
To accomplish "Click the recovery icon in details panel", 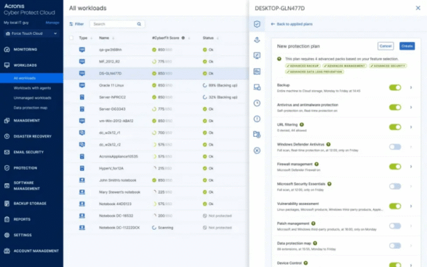I will click(257, 40).
